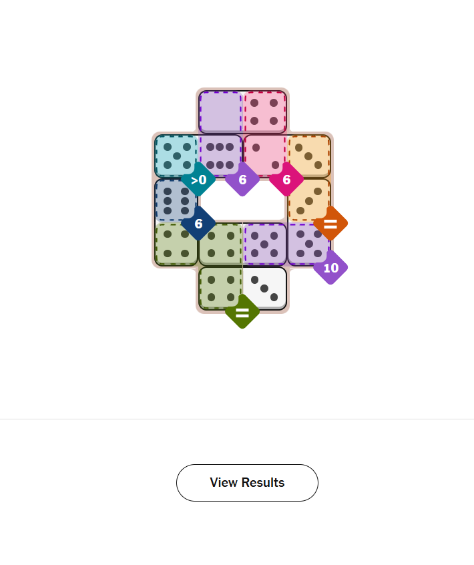Image resolution: width=474 pixels, height=565 pixels.
Task: Click the green equals badge
Action: pyautogui.click(x=242, y=312)
